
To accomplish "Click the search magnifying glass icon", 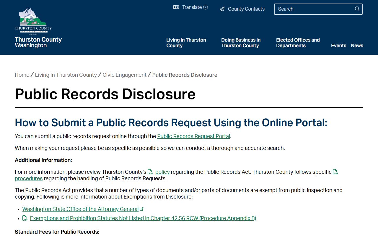I will 357,9.
